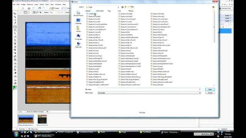The image size is (246, 138).
Task: Open the Look in folder dropdown
Action: pos(118,7)
